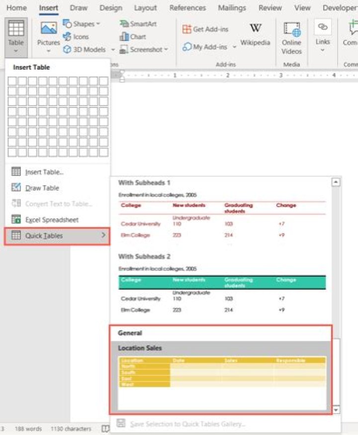Switch to the References tab

pyautogui.click(x=187, y=8)
